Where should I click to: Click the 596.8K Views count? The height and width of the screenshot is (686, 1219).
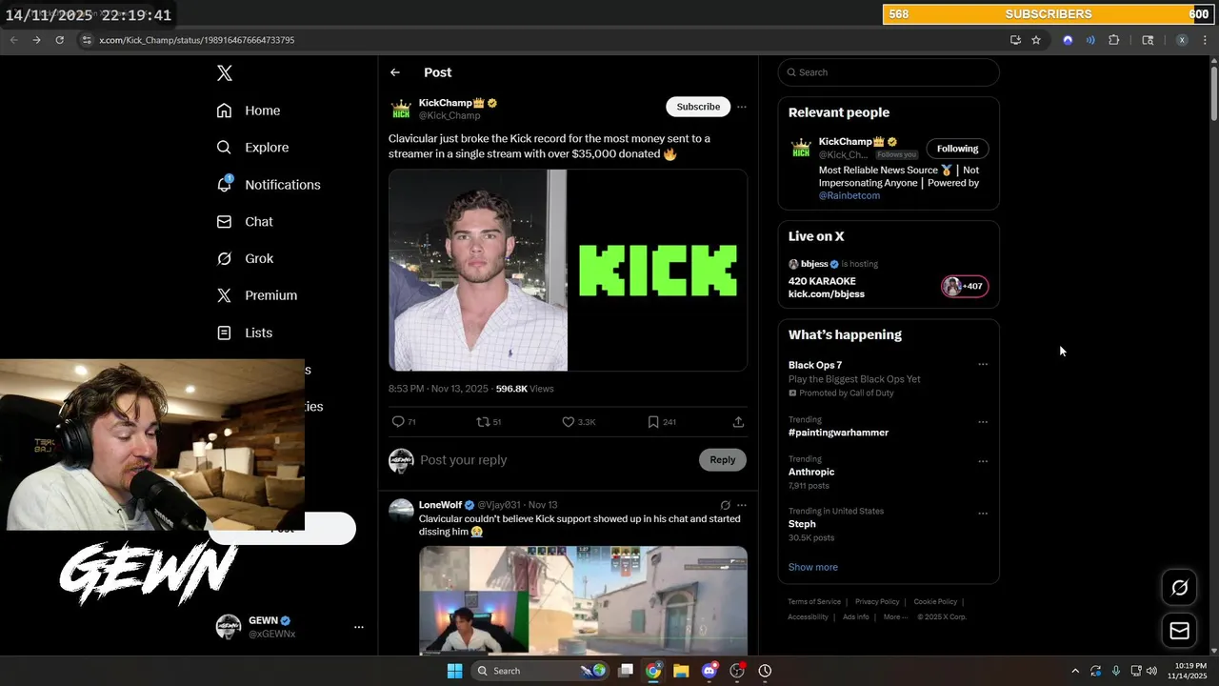point(525,389)
